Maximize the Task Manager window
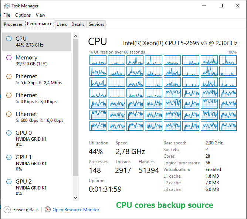Image resolution: width=247 pixels, height=219 pixels. click(x=221, y=6)
